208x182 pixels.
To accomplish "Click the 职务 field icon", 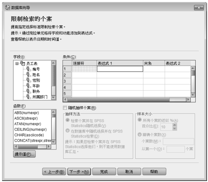I will click(x=29, y=91).
